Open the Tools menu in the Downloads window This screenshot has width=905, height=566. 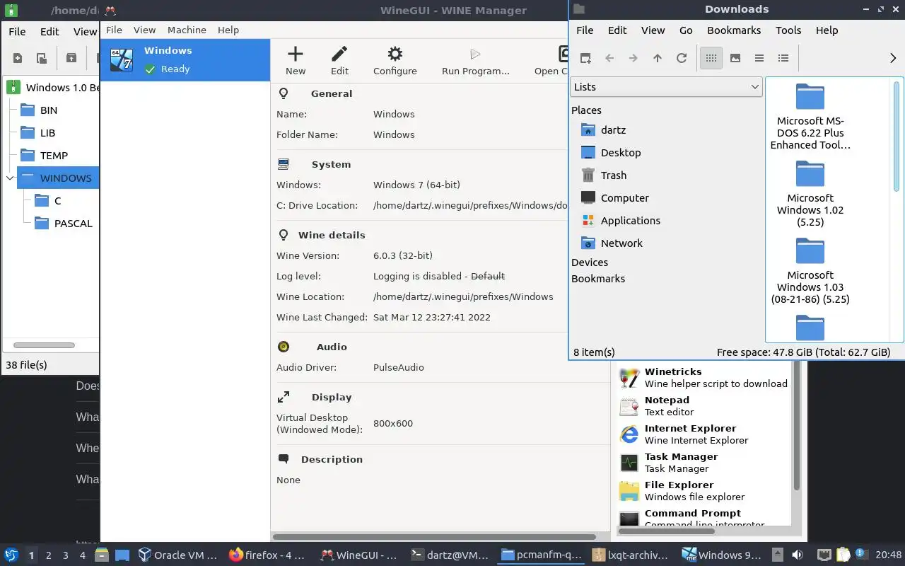[x=788, y=30]
